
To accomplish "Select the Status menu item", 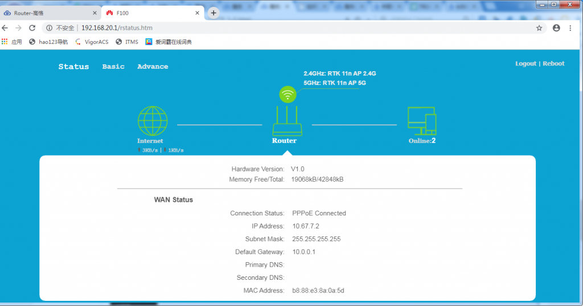I will coord(73,67).
